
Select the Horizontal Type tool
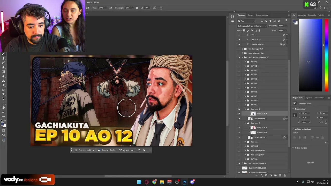coord(3,94)
